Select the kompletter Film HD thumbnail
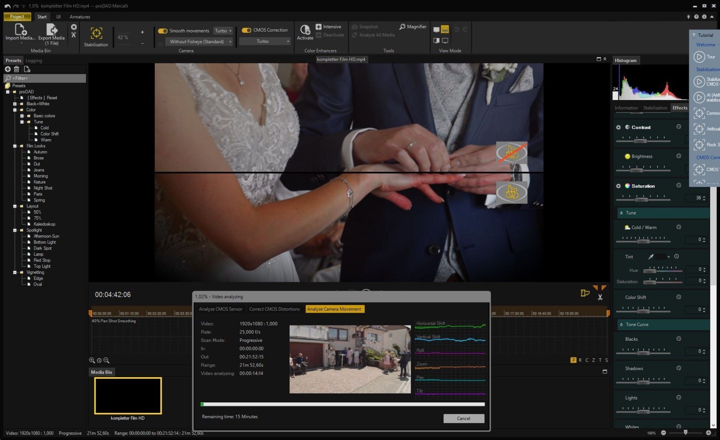Image resolution: width=720 pixels, height=440 pixels. click(x=128, y=396)
